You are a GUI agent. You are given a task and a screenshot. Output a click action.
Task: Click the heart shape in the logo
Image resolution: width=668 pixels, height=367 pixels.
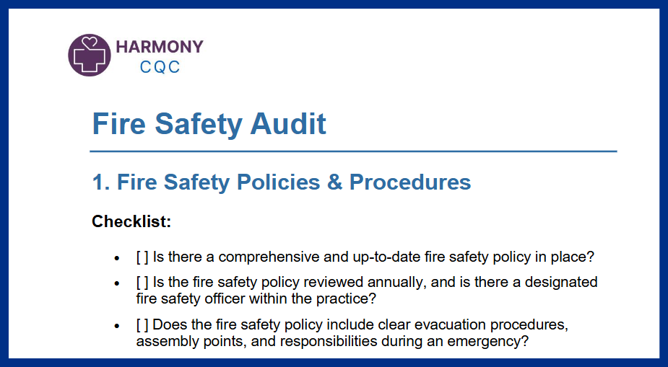tap(89, 43)
